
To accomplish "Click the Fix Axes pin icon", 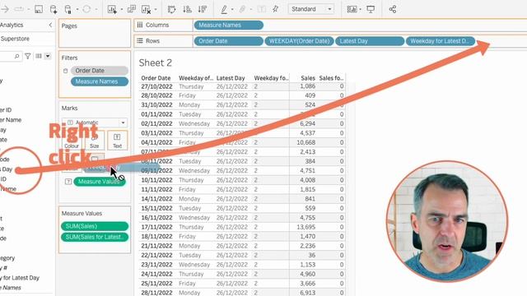I will (x=276, y=9).
